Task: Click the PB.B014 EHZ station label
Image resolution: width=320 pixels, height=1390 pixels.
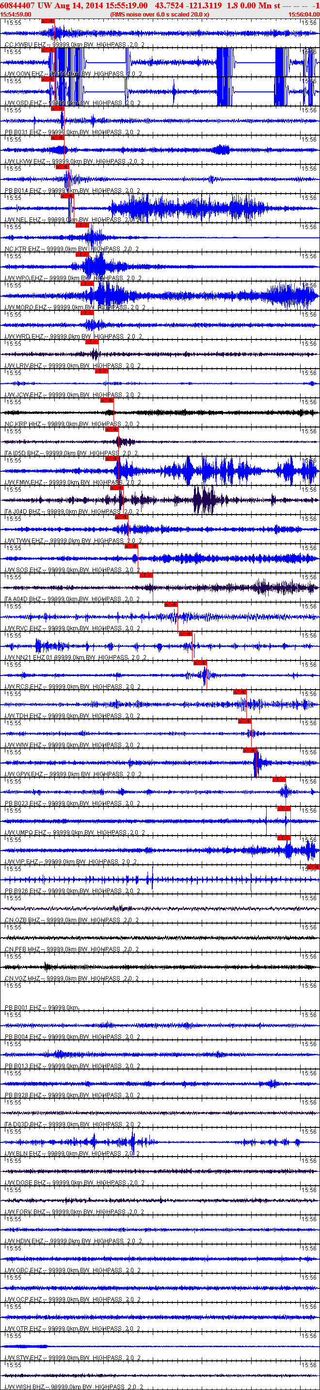Action: point(72,191)
